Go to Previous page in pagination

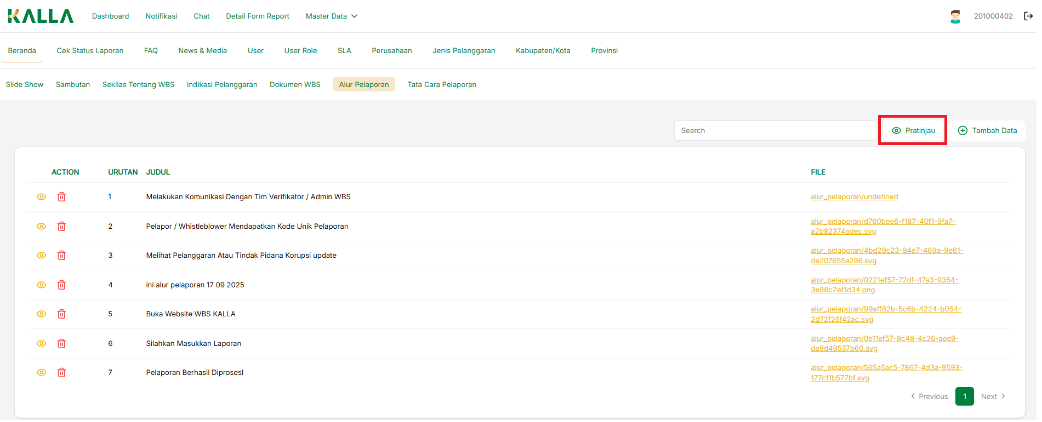click(x=930, y=396)
